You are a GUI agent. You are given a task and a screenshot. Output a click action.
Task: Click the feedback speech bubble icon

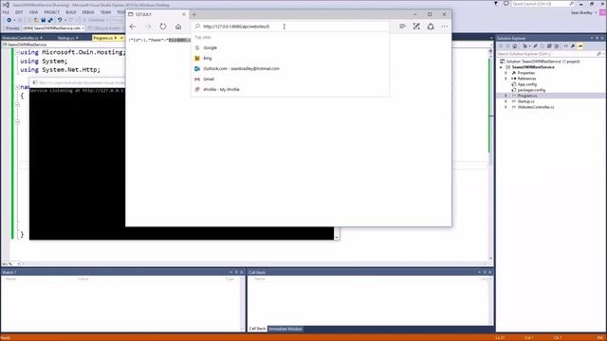[x=506, y=4]
